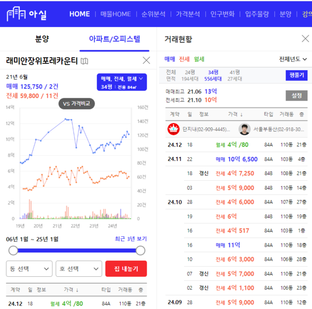The image size is (312, 309).
Task: Select 전세 6억 110동 19층 row
Action: click(x=245, y=216)
